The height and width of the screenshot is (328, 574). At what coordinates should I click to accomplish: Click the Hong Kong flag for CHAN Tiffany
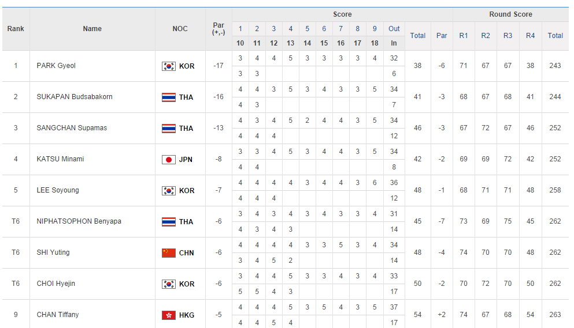point(168,315)
